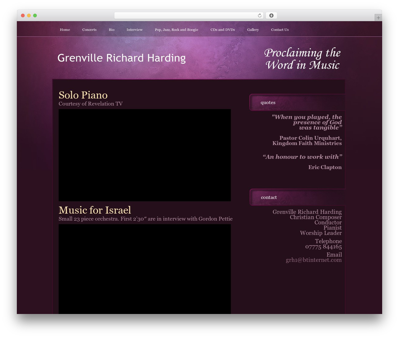This screenshot has width=399, height=338.
Task: Click the Christian Composer text
Action: point(316,217)
